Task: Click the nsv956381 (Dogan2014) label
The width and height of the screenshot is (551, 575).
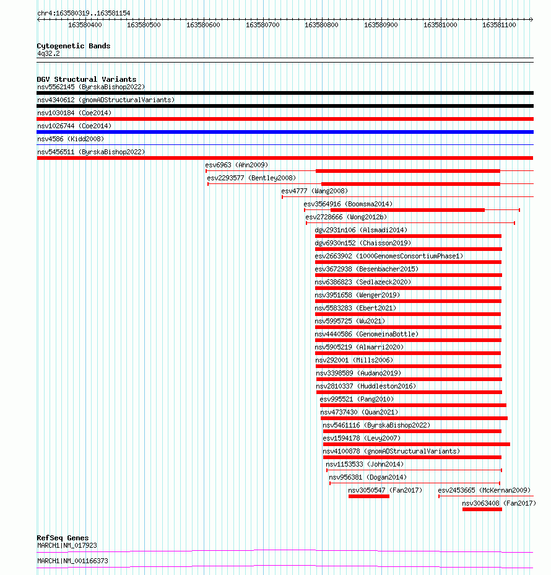Action: (x=368, y=478)
